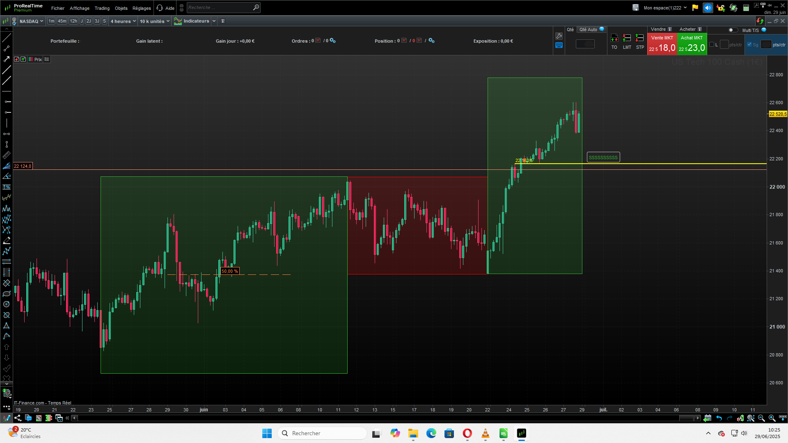Uncheck the Sg pts/ctr checkbox

click(749, 45)
